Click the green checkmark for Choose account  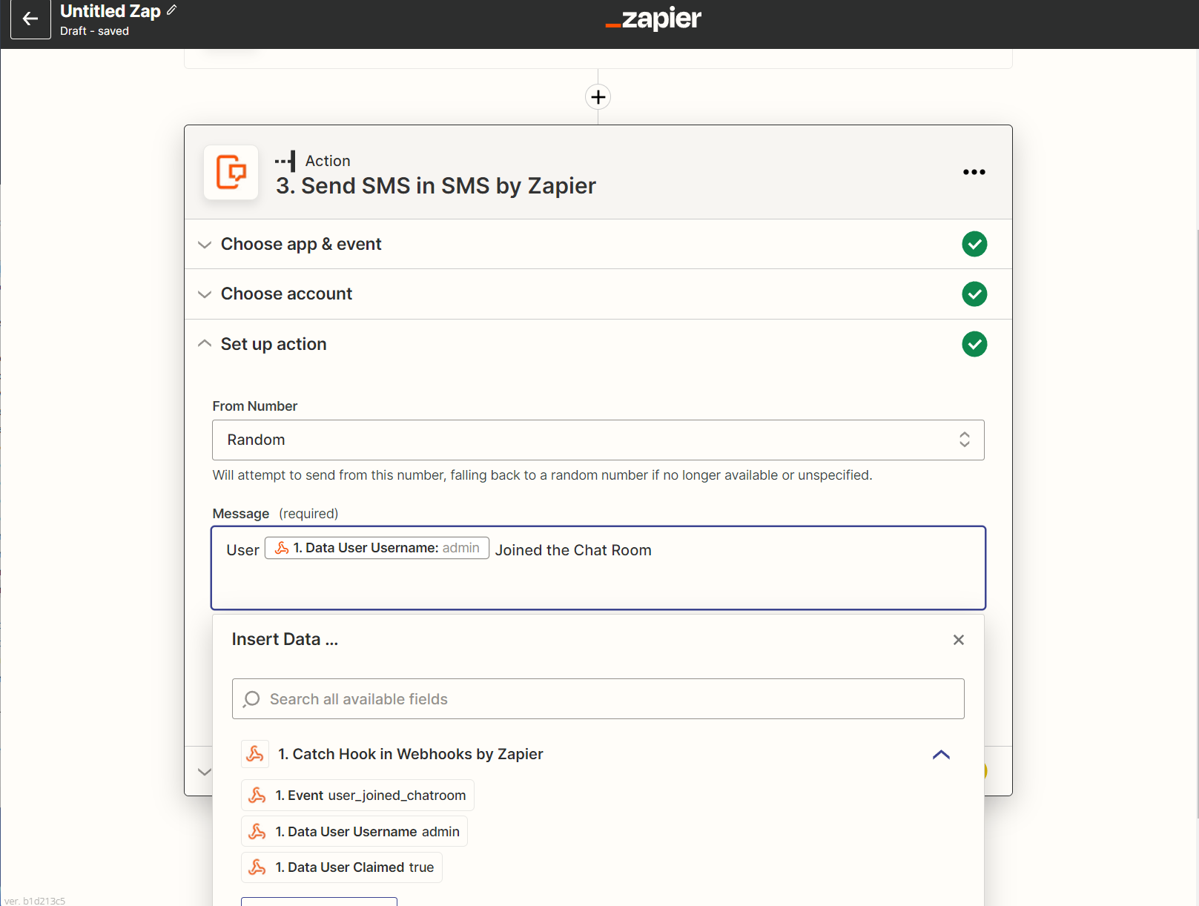(974, 294)
